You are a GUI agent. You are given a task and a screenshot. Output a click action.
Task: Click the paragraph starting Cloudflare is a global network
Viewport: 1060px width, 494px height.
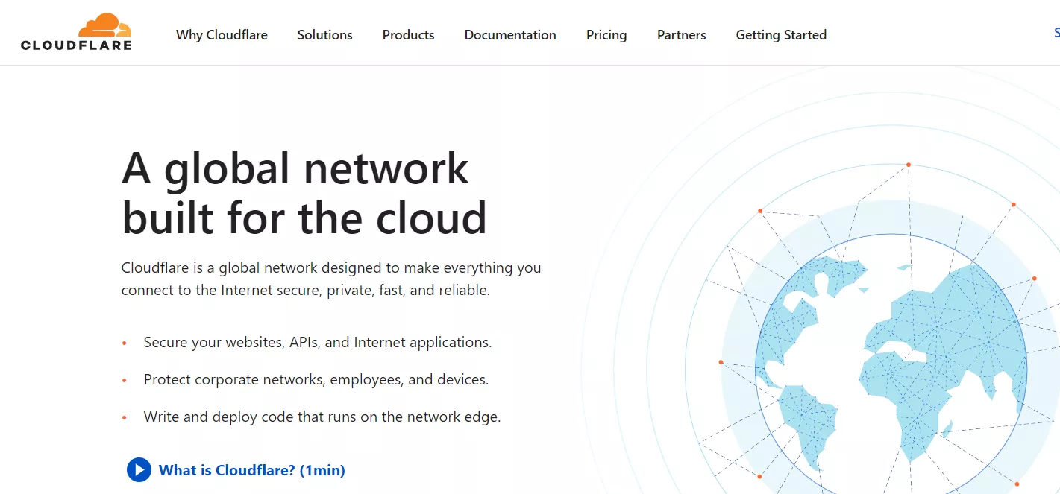coord(331,279)
